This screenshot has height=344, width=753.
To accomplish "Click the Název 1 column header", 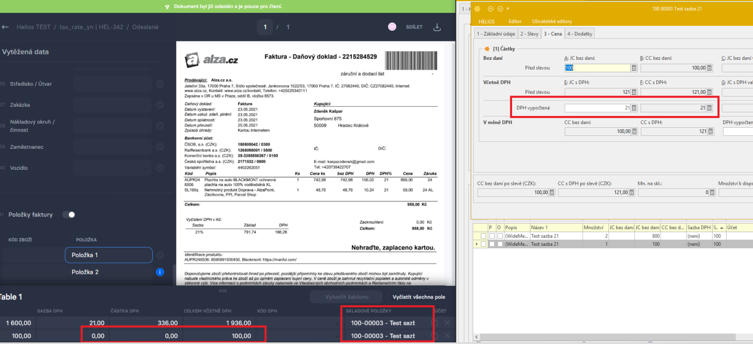I will tap(555, 228).
